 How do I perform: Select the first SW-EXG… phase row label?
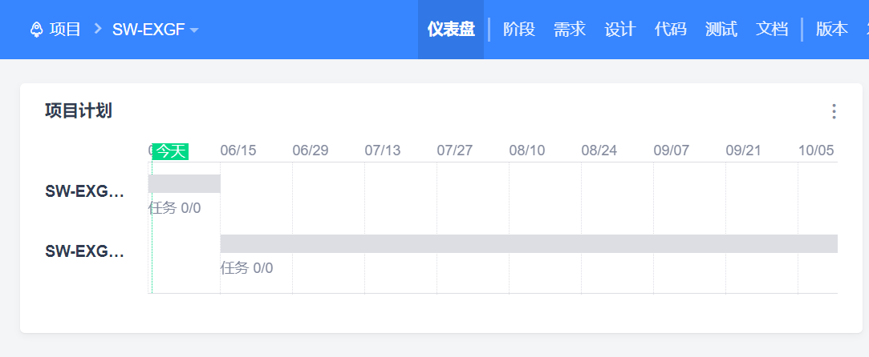coord(85,191)
